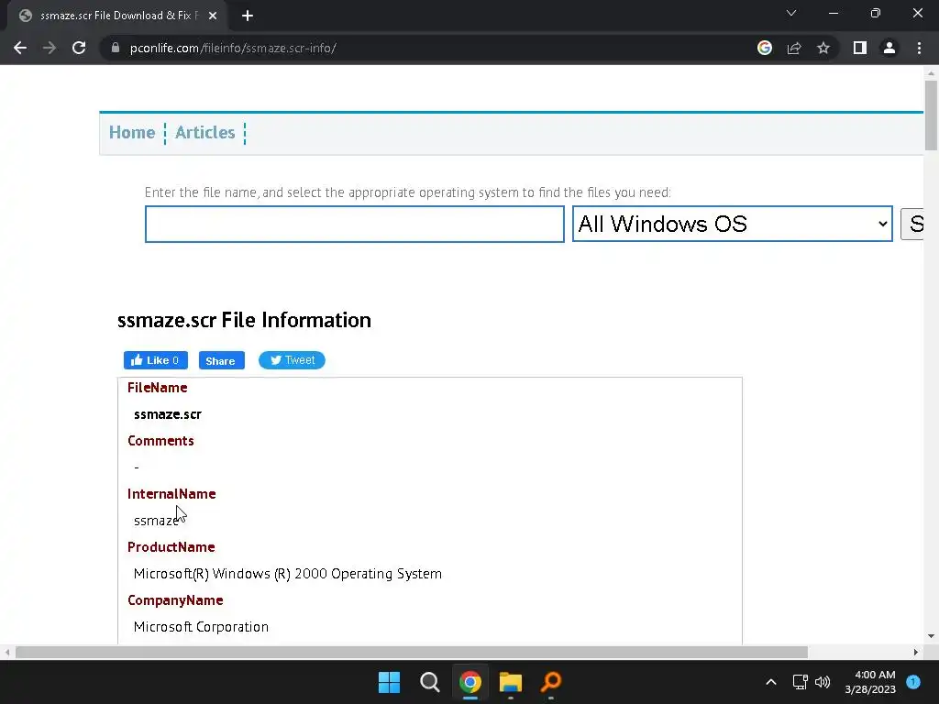Open the orange magnifier taskbar app

pyautogui.click(x=551, y=682)
